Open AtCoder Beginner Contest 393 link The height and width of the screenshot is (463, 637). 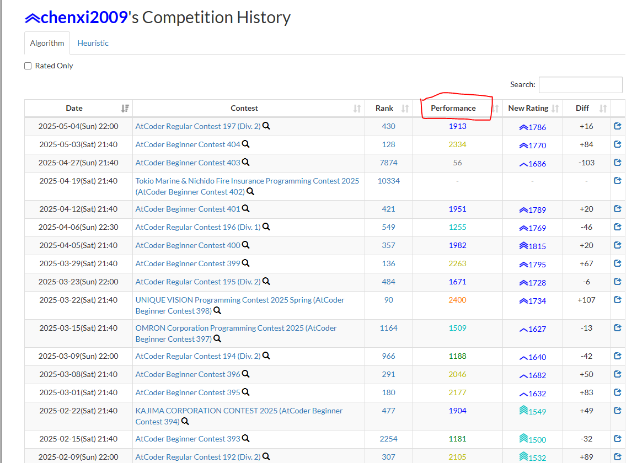[x=188, y=439]
